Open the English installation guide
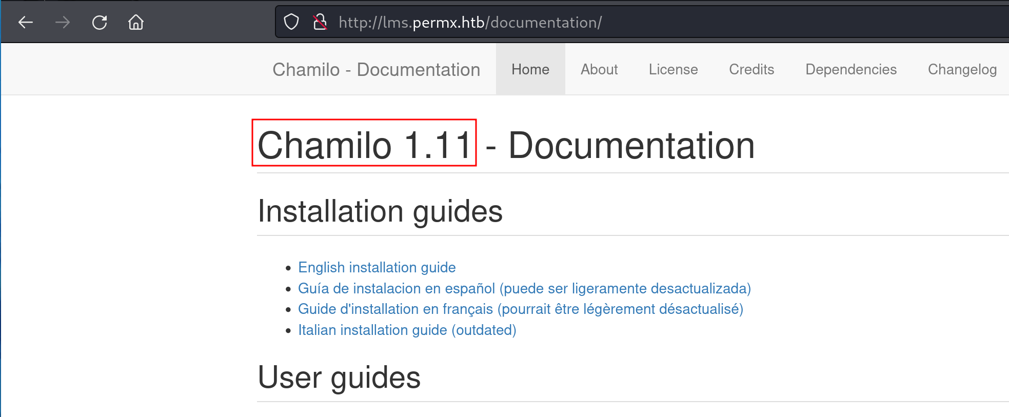 pos(377,267)
